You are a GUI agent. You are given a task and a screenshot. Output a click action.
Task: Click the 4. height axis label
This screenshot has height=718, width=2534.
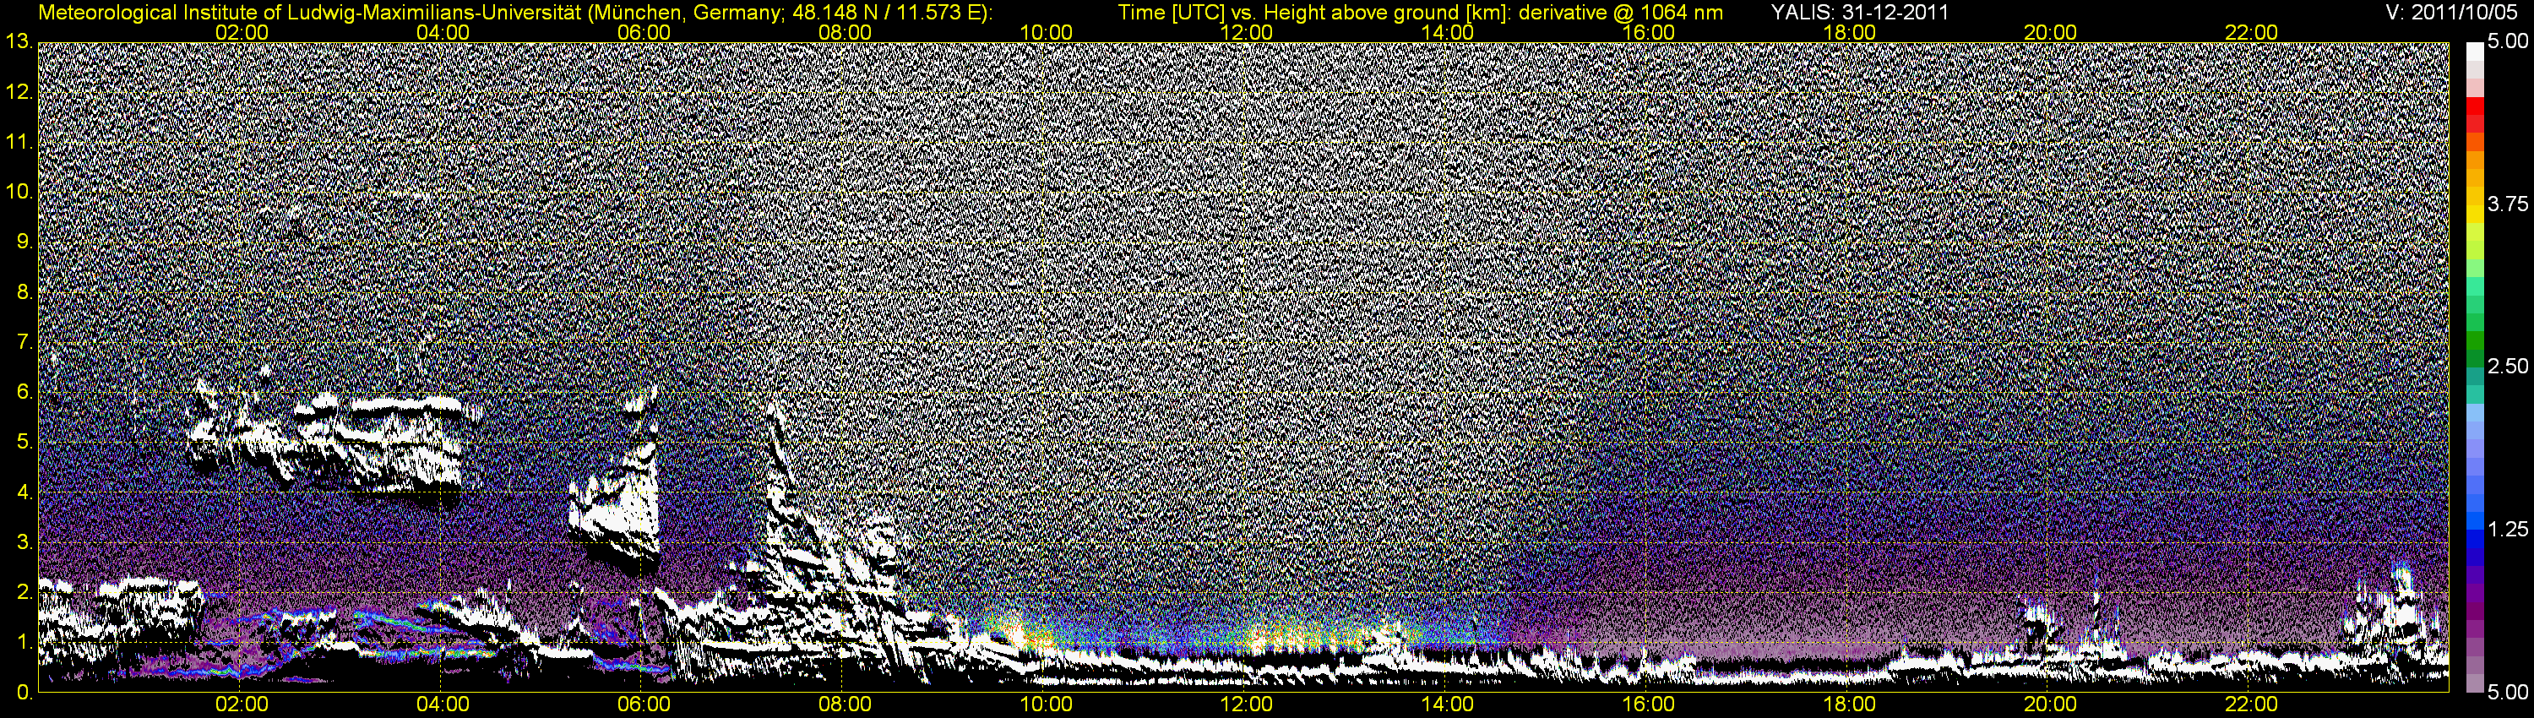pos(24,492)
